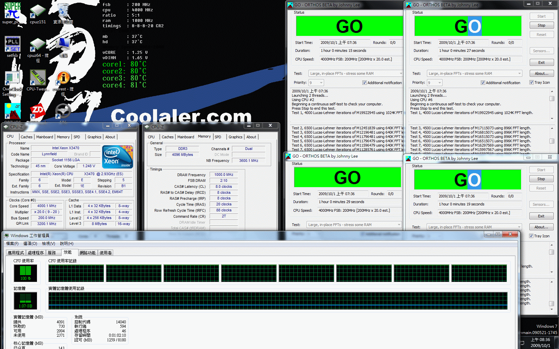Screen dimensions: 559x349
Task: Open 檢視(V) menu in Task Manager
Action: tap(49, 244)
